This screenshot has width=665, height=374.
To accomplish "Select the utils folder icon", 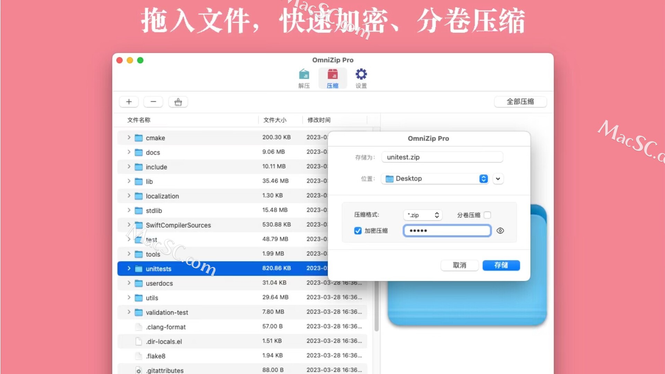I will (x=139, y=298).
